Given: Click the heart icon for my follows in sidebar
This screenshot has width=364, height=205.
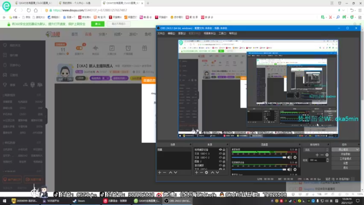Looking at the screenshot, I should coord(5,45).
